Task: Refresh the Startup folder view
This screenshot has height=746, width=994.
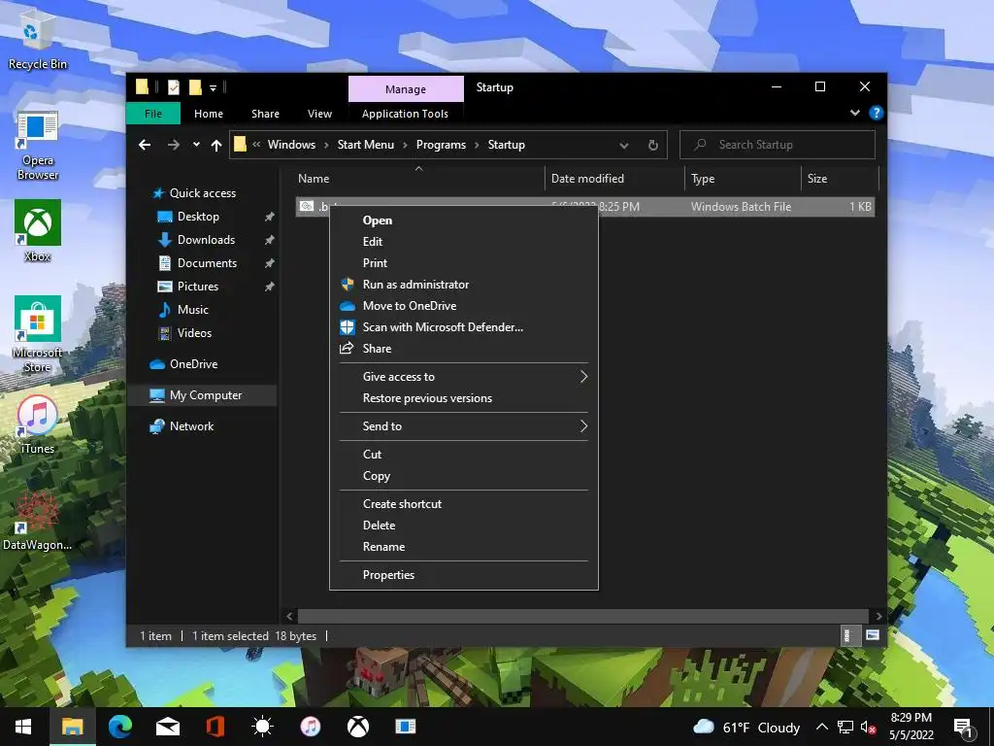Action: (x=653, y=146)
